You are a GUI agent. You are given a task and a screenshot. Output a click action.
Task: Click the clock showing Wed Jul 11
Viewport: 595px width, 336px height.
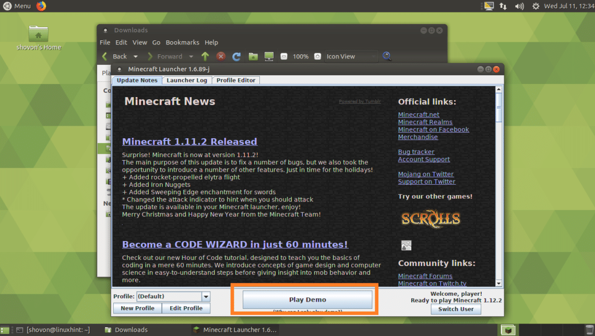coord(569,6)
